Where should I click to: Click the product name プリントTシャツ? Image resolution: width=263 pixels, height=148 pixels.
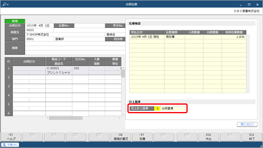click(x=59, y=73)
